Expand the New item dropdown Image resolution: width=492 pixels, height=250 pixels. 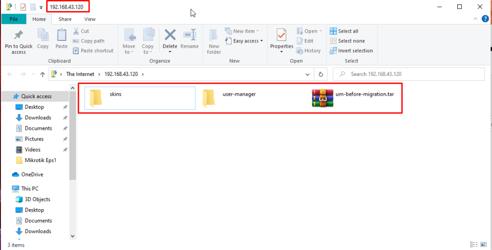pyautogui.click(x=246, y=31)
